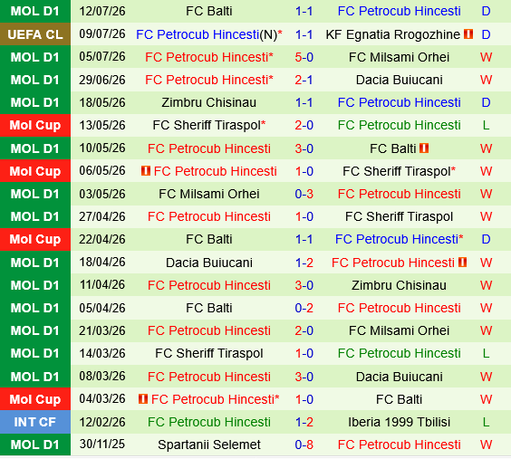Click red card icon after Petrocub on 18/04/26 row

(462, 263)
